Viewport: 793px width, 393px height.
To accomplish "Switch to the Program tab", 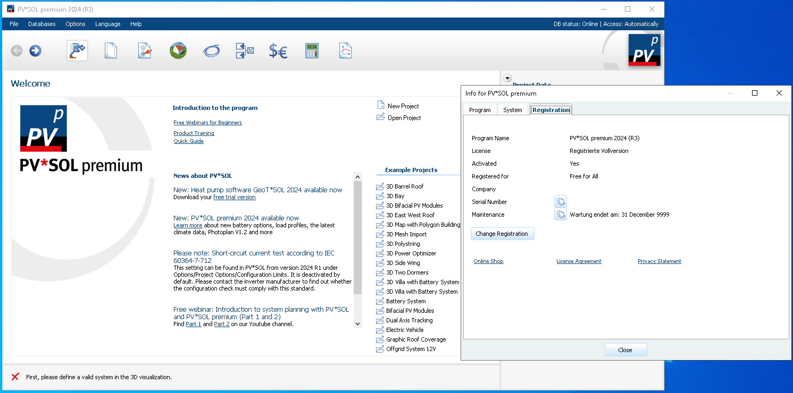I will [x=480, y=110].
